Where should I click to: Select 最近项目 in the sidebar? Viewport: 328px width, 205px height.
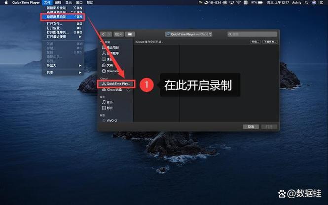(x=115, y=47)
